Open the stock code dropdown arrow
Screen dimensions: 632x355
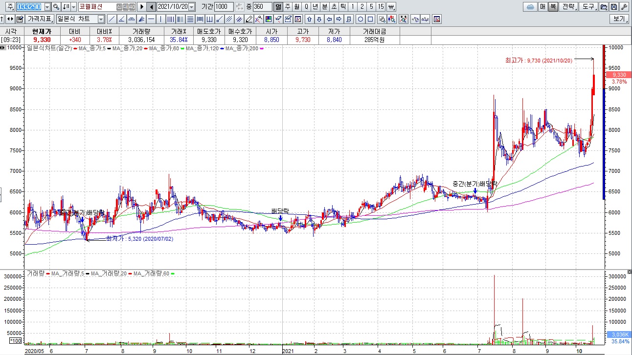coord(47,7)
